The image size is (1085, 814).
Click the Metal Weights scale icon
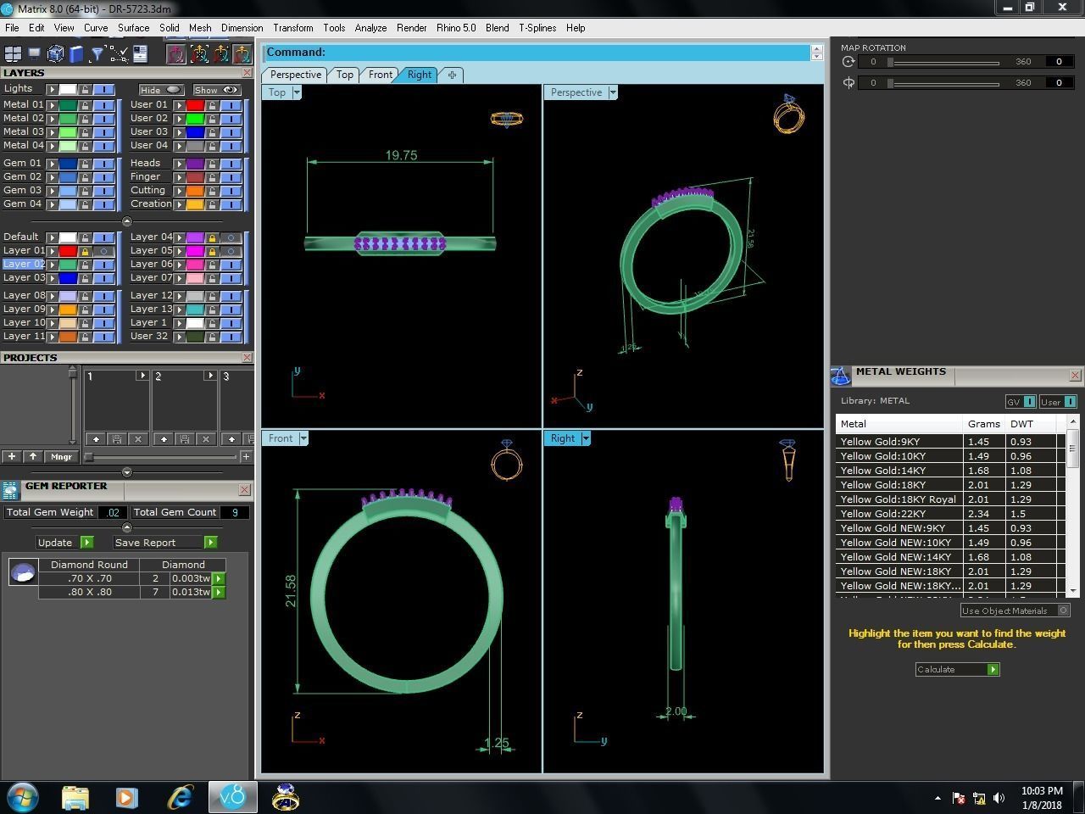841,376
